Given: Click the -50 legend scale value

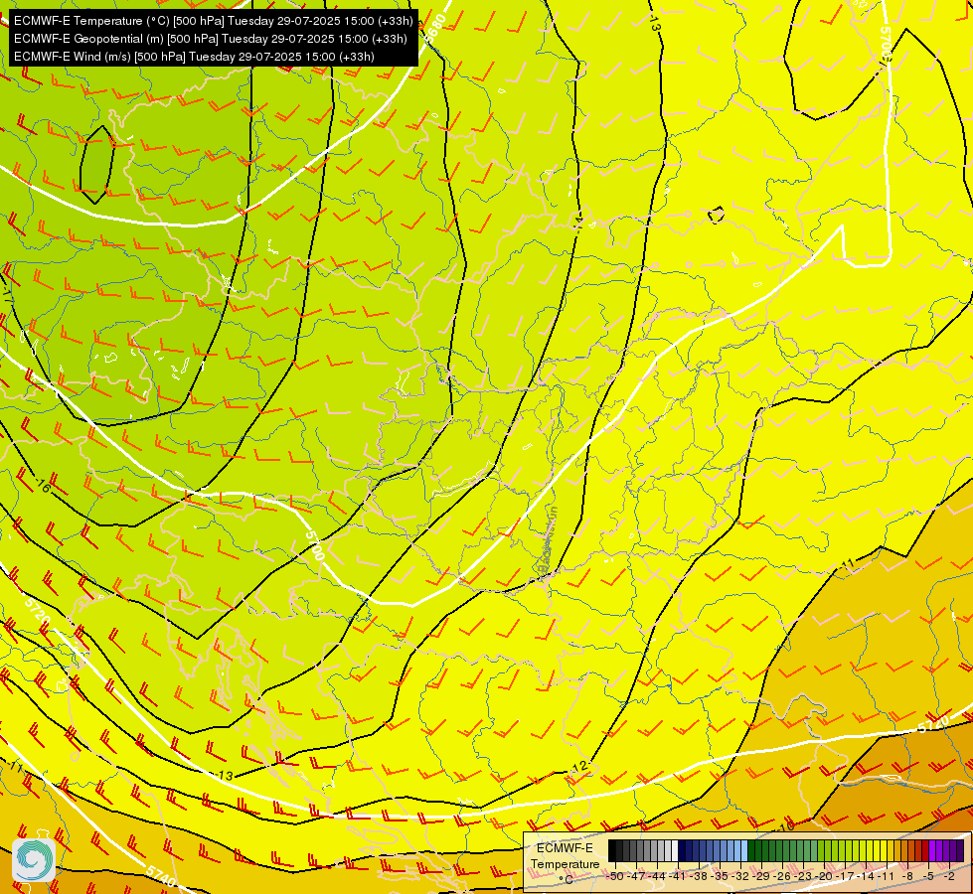Looking at the screenshot, I should pos(615,877).
